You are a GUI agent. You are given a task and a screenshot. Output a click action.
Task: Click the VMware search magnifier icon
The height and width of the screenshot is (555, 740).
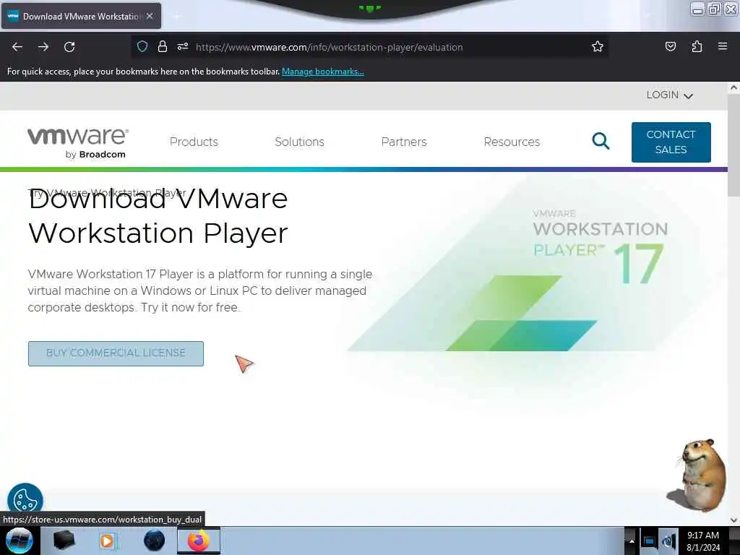click(x=601, y=141)
